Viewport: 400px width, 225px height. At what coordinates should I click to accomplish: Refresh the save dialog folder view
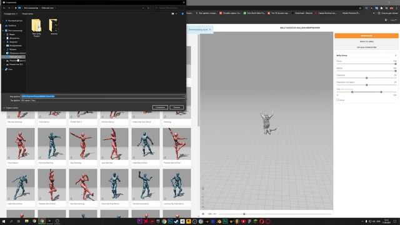[148, 8]
